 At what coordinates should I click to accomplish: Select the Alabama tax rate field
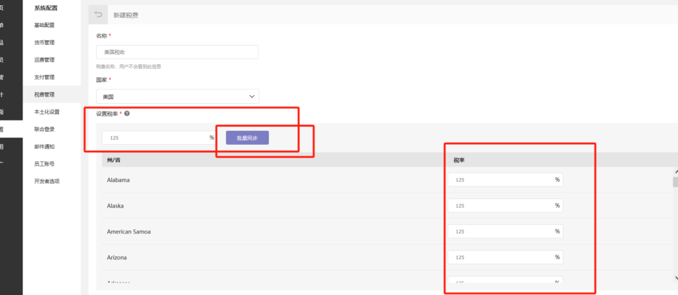coord(505,180)
